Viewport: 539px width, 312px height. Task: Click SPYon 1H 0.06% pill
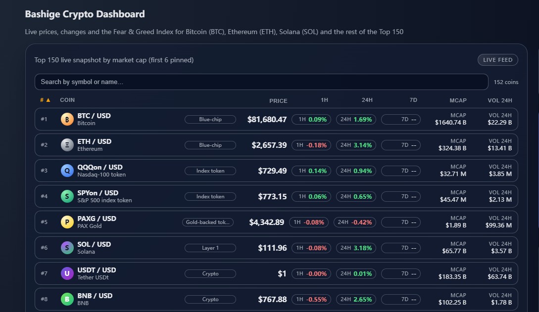(311, 197)
